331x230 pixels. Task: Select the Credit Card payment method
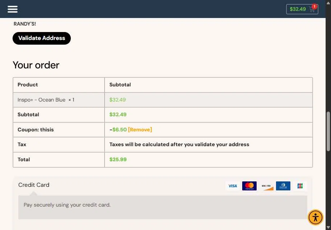34,185
